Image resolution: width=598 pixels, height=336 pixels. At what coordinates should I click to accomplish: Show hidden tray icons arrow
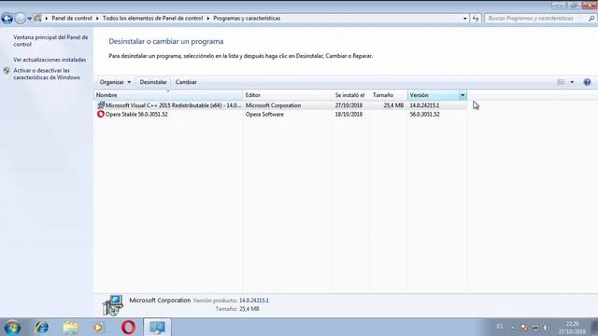(x=513, y=328)
